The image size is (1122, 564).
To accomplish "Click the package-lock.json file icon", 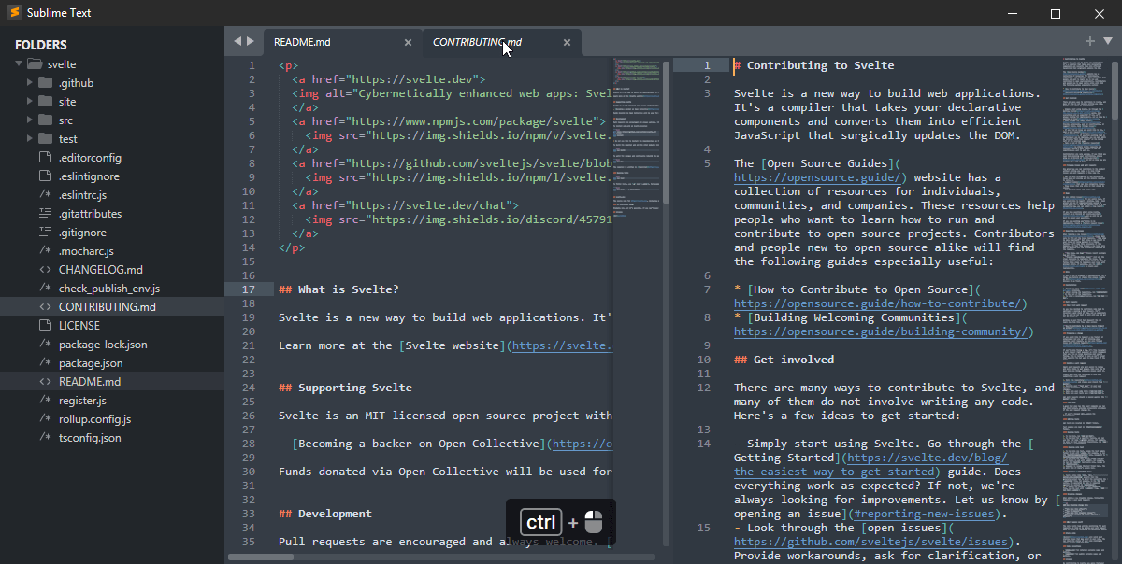I will coord(45,345).
